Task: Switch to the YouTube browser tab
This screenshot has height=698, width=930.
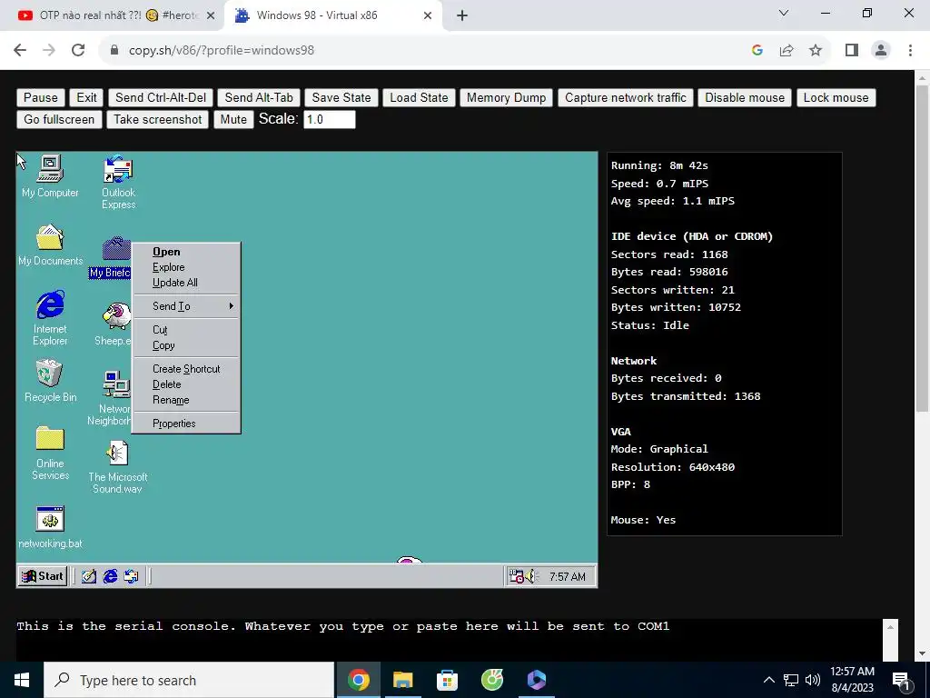Action: tap(113, 15)
